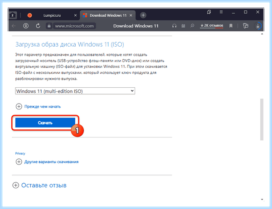Click the scrollbar up arrow
Image resolution: width=272 pixels, height=209 pixels.
262,34
